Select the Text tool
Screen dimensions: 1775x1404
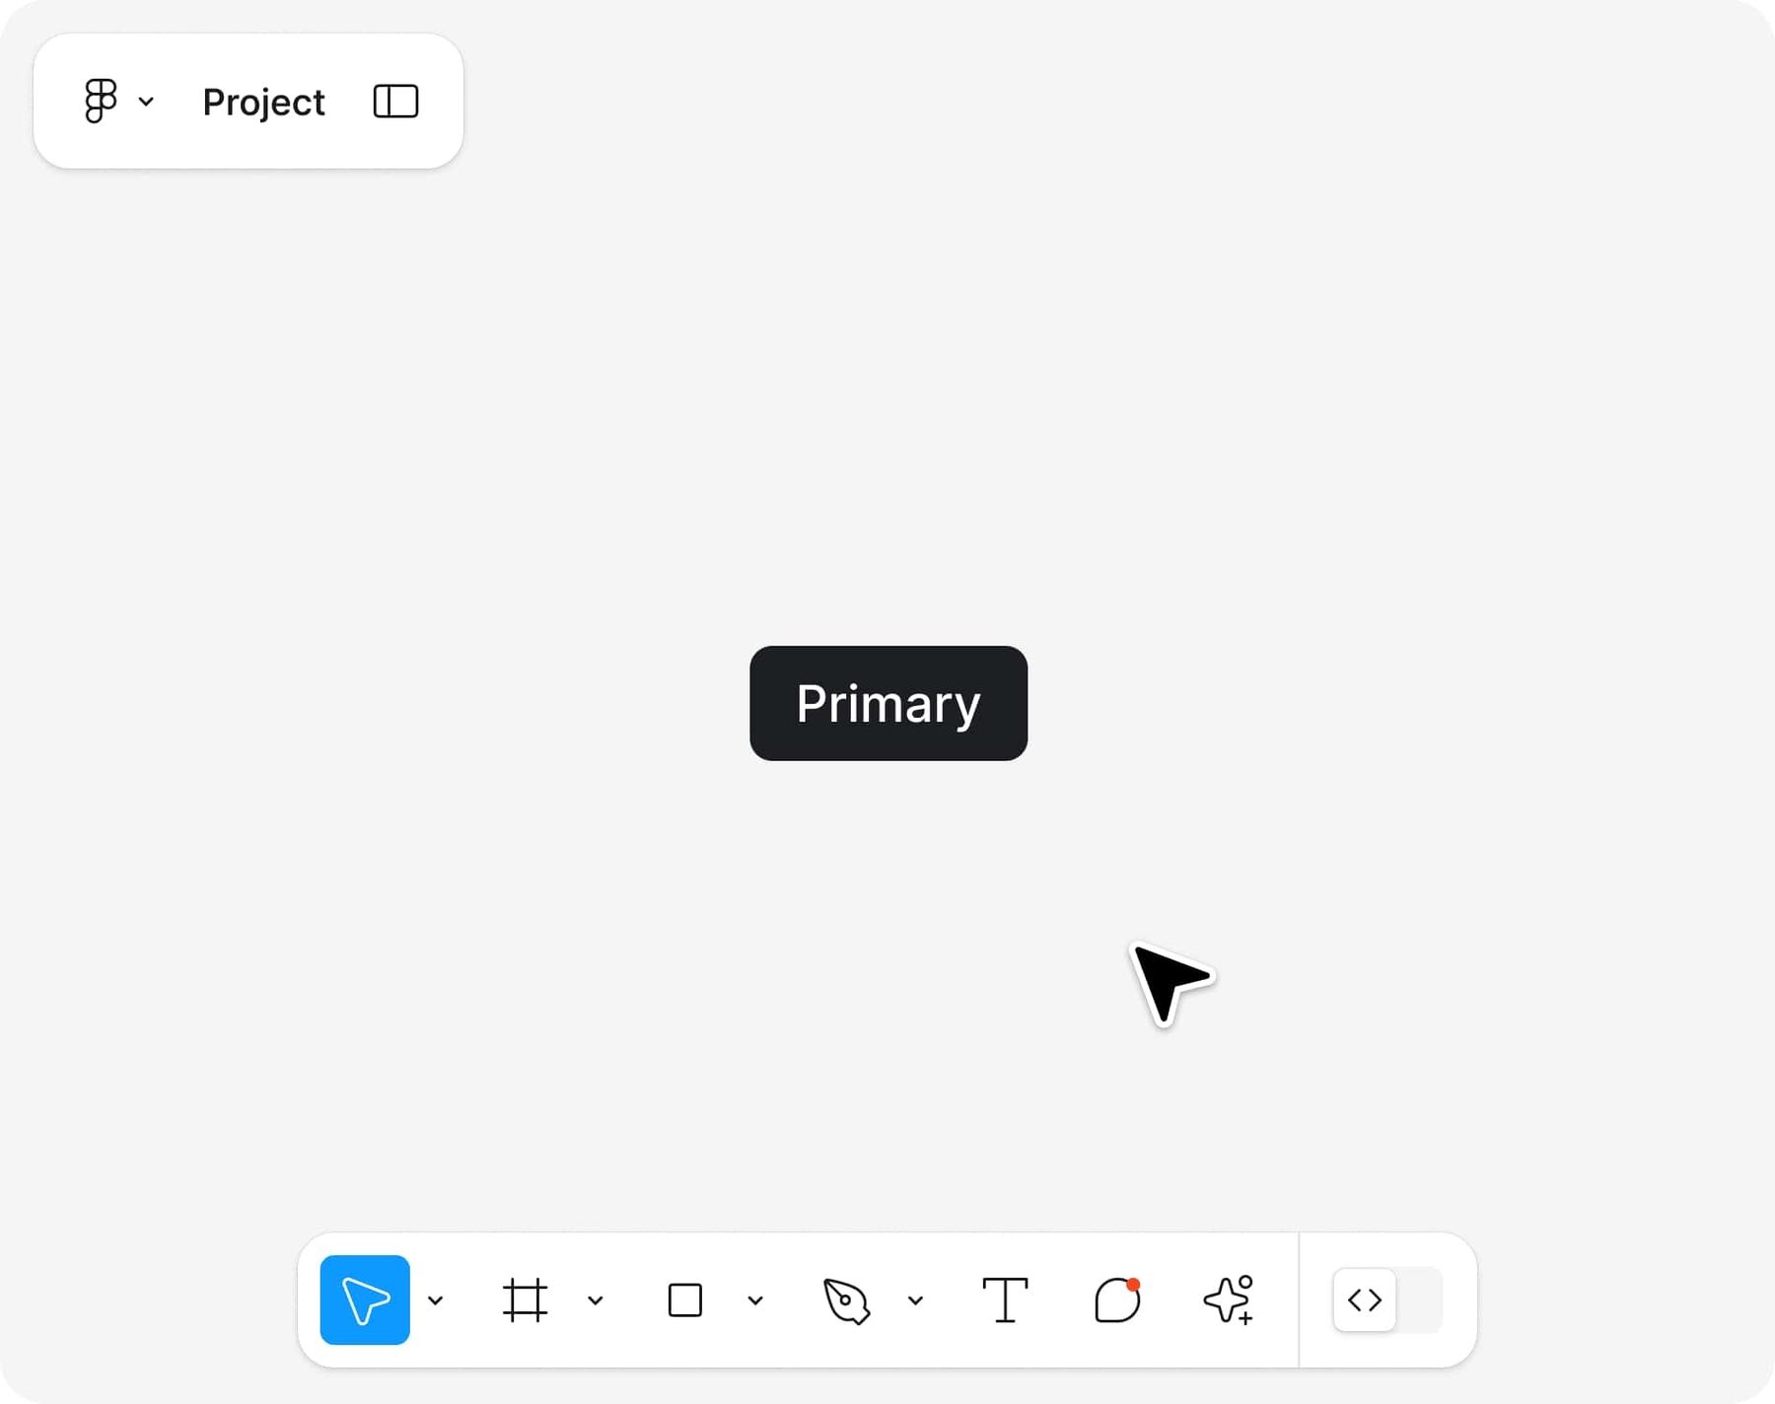coord(1007,1299)
